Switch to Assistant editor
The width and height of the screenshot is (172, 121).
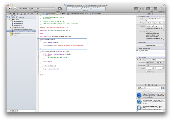140,9
